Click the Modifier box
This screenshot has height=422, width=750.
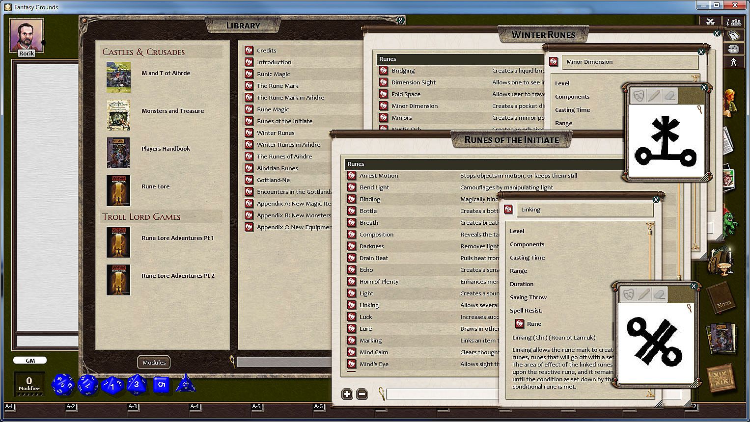[29, 384]
